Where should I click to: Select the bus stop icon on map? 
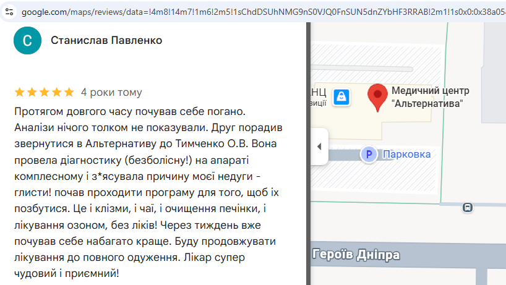click(x=468, y=207)
